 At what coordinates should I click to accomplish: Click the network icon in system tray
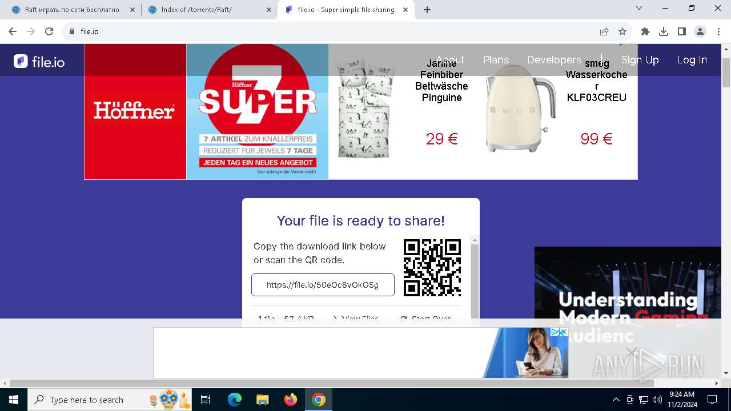pyautogui.click(x=644, y=400)
